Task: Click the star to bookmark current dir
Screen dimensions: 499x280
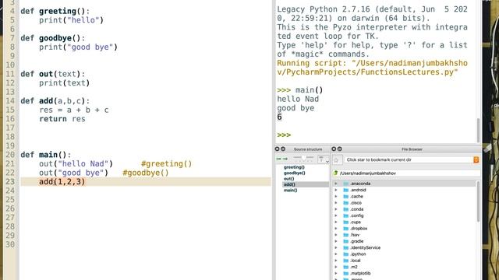Action: (336, 160)
